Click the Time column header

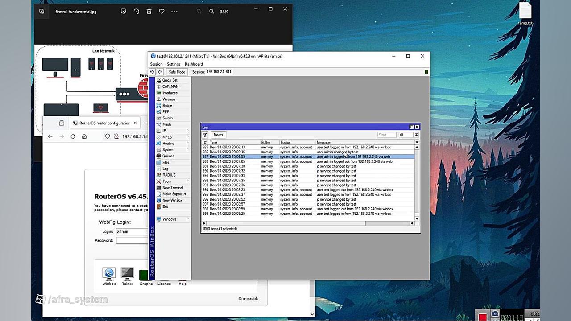click(235, 142)
